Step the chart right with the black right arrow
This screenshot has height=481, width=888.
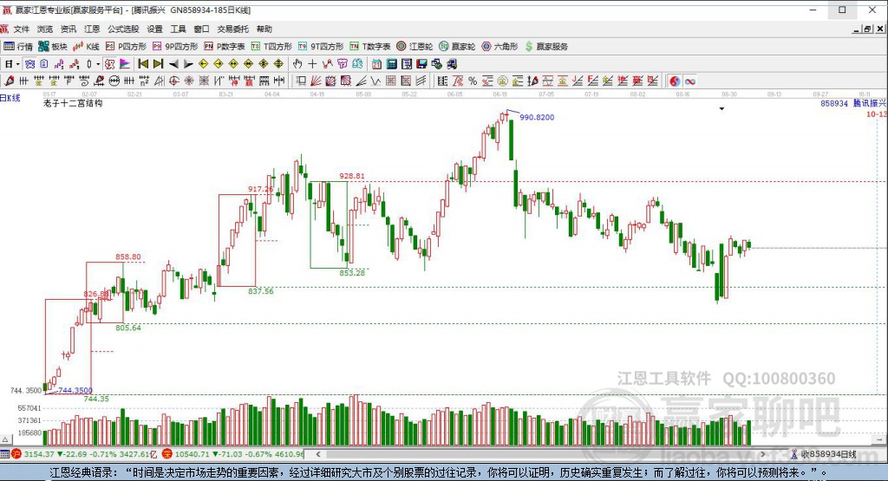[x=188, y=64]
